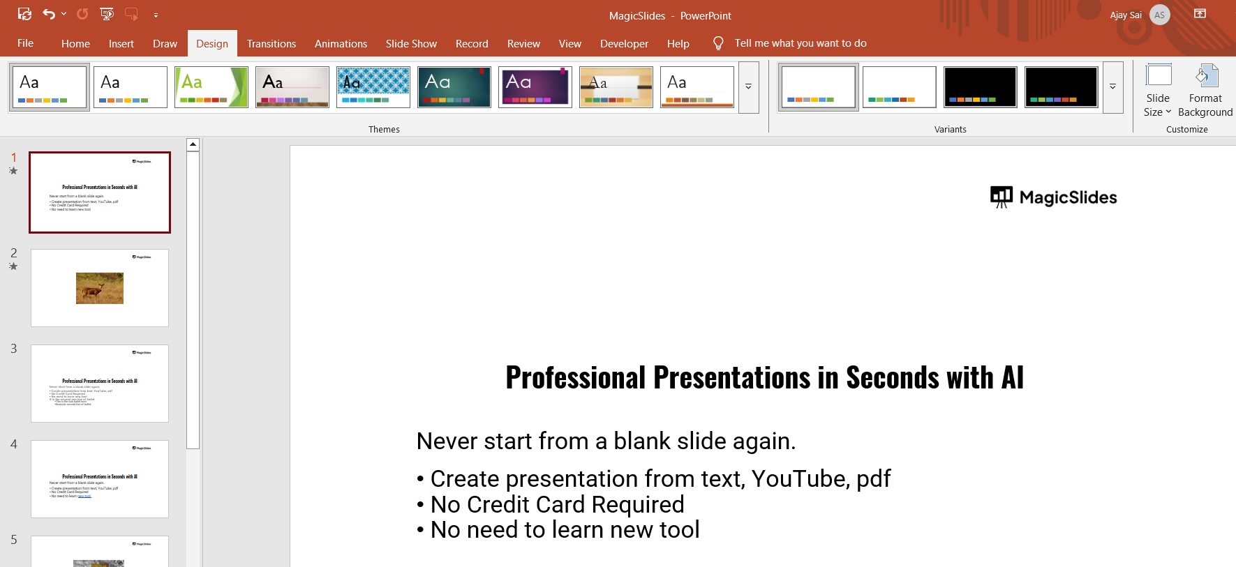1236x567 pixels.
Task: Click the Format Background button
Action: click(1205, 91)
